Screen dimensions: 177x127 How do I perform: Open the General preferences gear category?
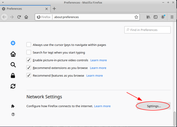pos(13,43)
